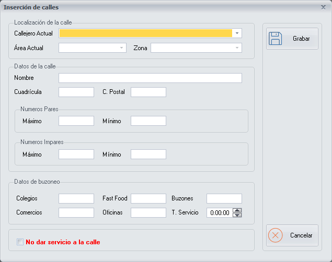The height and width of the screenshot is (262, 332).
Task: Select the Oficinas input field
Action: pos(148,212)
